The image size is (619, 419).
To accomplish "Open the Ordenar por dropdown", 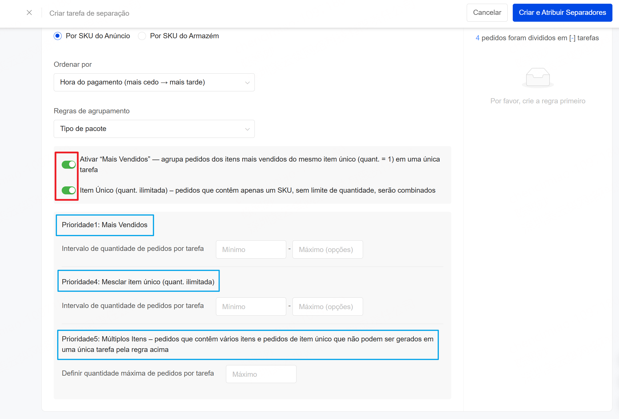I will coord(154,82).
